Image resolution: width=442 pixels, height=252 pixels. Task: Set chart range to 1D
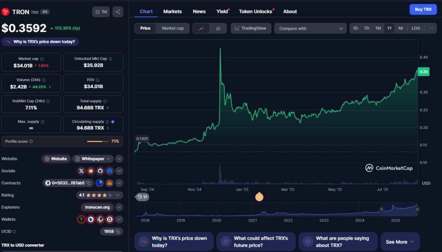[x=356, y=28]
